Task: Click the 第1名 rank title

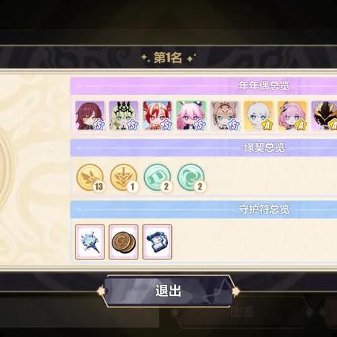Action: coord(168,58)
